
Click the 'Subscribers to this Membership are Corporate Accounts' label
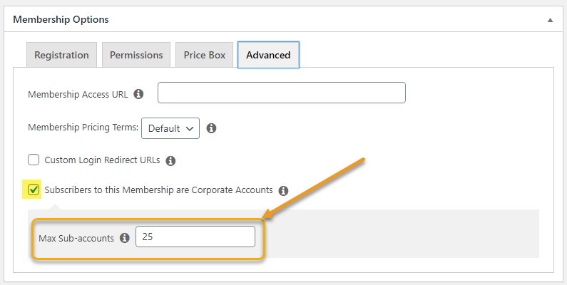point(159,190)
